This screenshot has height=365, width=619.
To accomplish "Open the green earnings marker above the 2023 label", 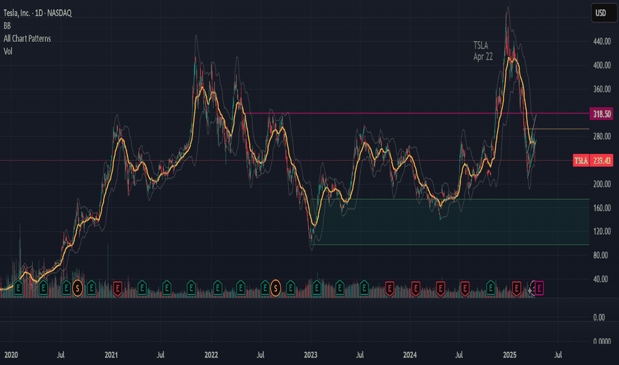I will click(316, 287).
